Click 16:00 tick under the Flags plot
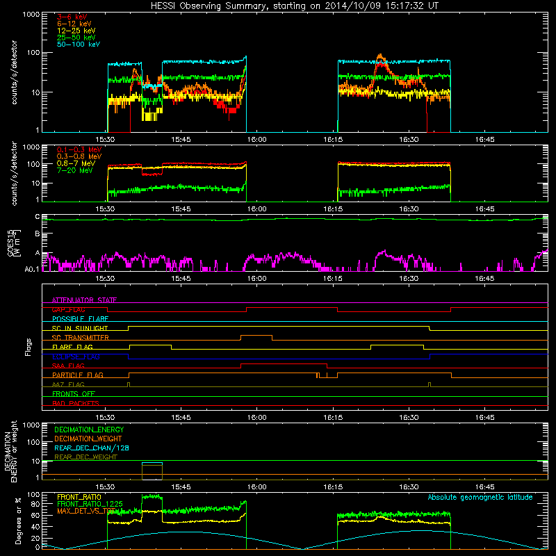 pos(256,418)
